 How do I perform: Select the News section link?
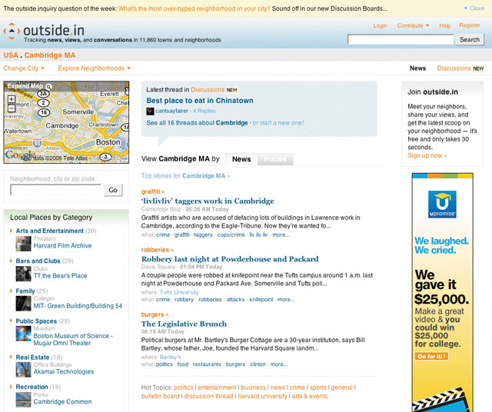(417, 68)
